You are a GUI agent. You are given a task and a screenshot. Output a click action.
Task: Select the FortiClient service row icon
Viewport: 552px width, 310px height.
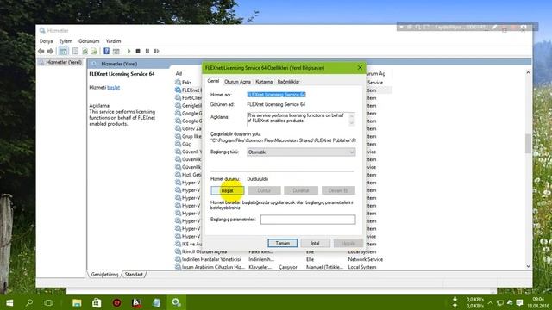pyautogui.click(x=179, y=97)
